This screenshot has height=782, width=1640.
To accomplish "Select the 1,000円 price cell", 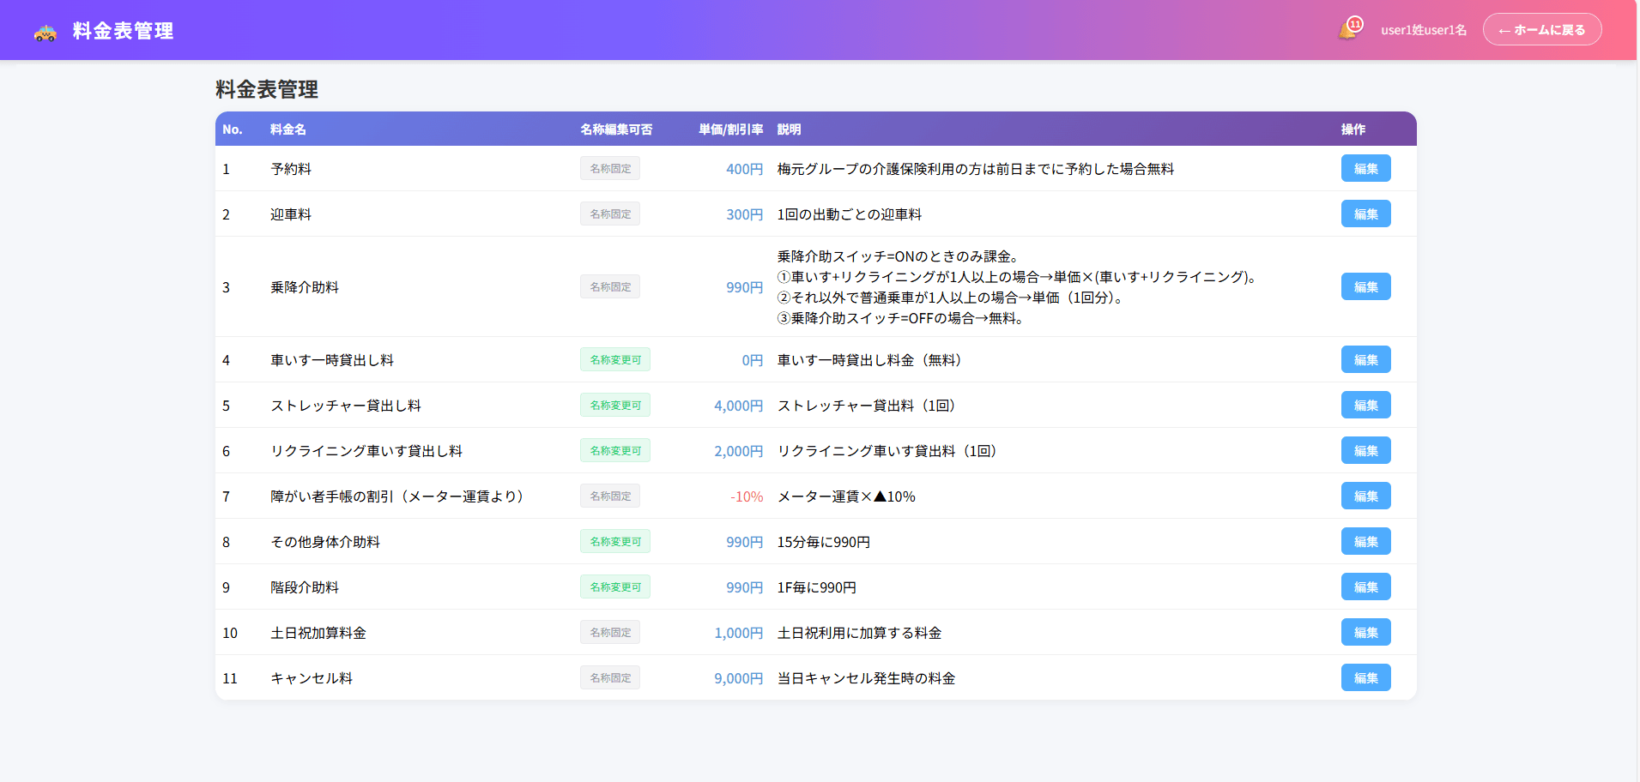I will 738,633.
